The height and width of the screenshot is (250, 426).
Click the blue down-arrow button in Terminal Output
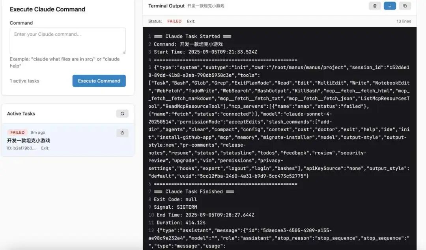pyautogui.click(x=390, y=6)
